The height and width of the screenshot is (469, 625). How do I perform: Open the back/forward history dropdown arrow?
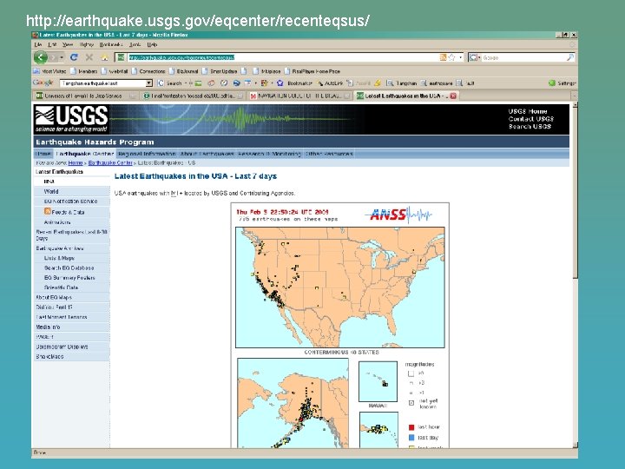coord(62,58)
